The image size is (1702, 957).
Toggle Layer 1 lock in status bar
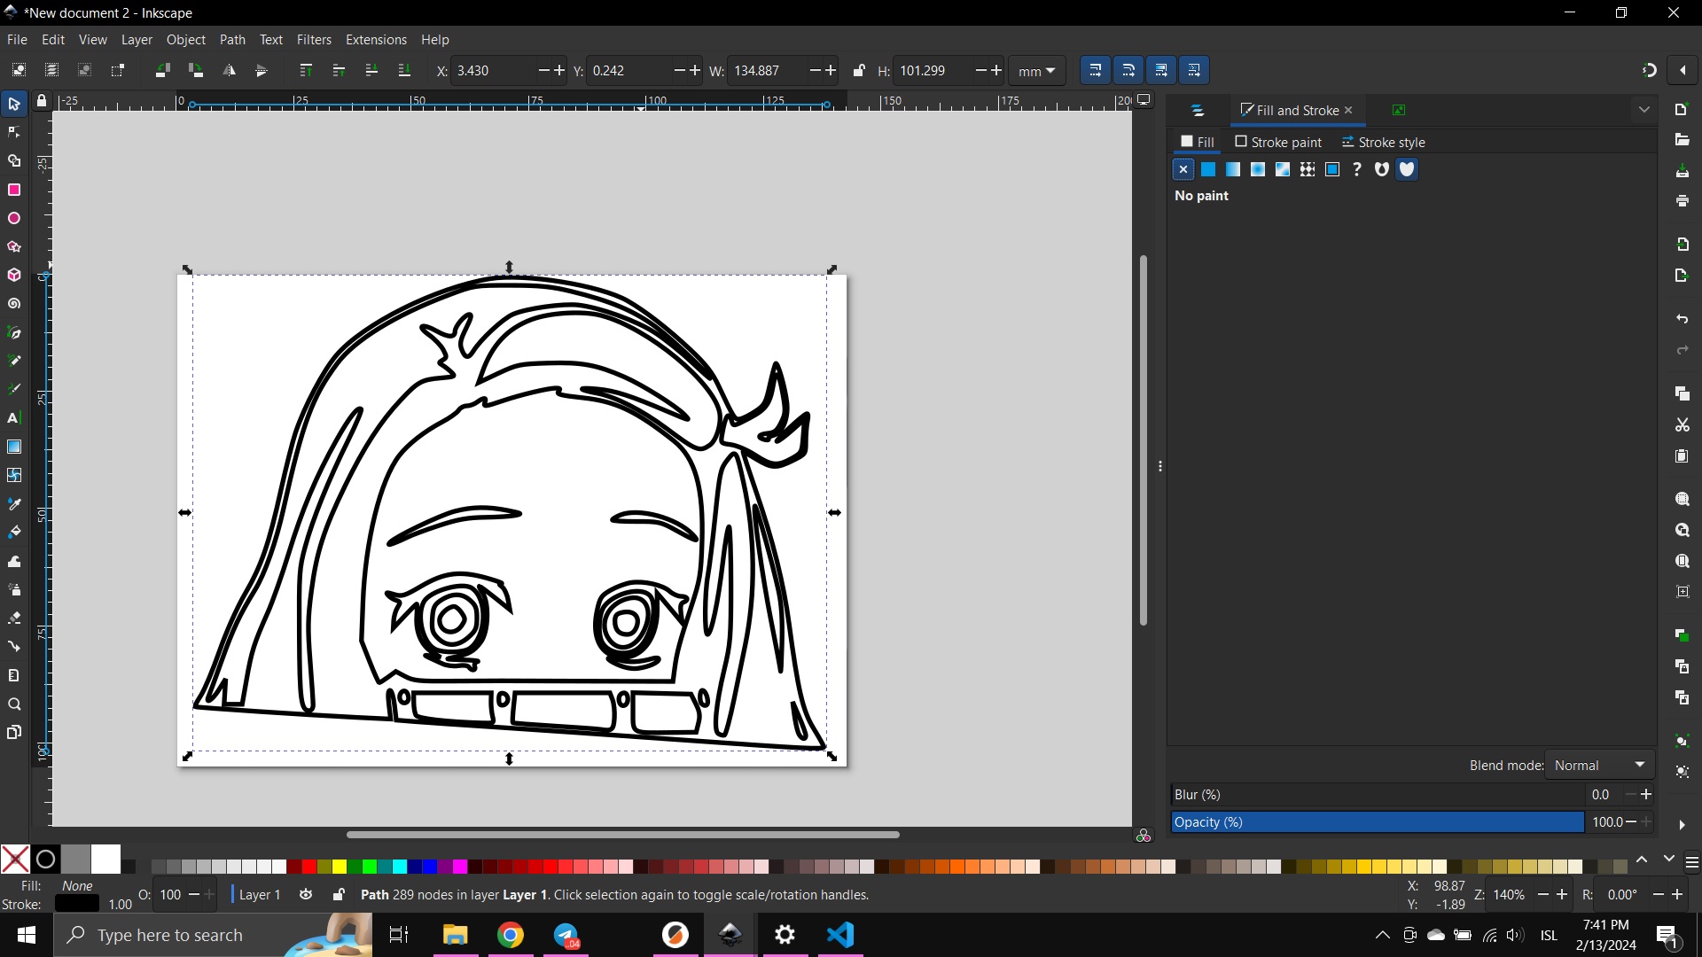339,895
